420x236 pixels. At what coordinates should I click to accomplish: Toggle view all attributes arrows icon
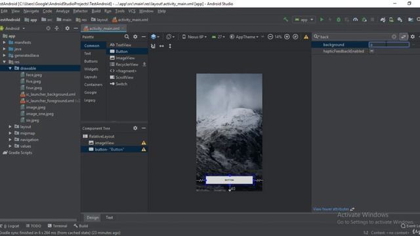point(404,37)
